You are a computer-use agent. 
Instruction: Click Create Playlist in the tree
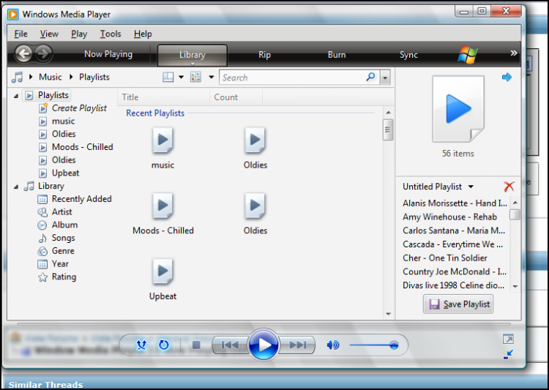point(79,108)
